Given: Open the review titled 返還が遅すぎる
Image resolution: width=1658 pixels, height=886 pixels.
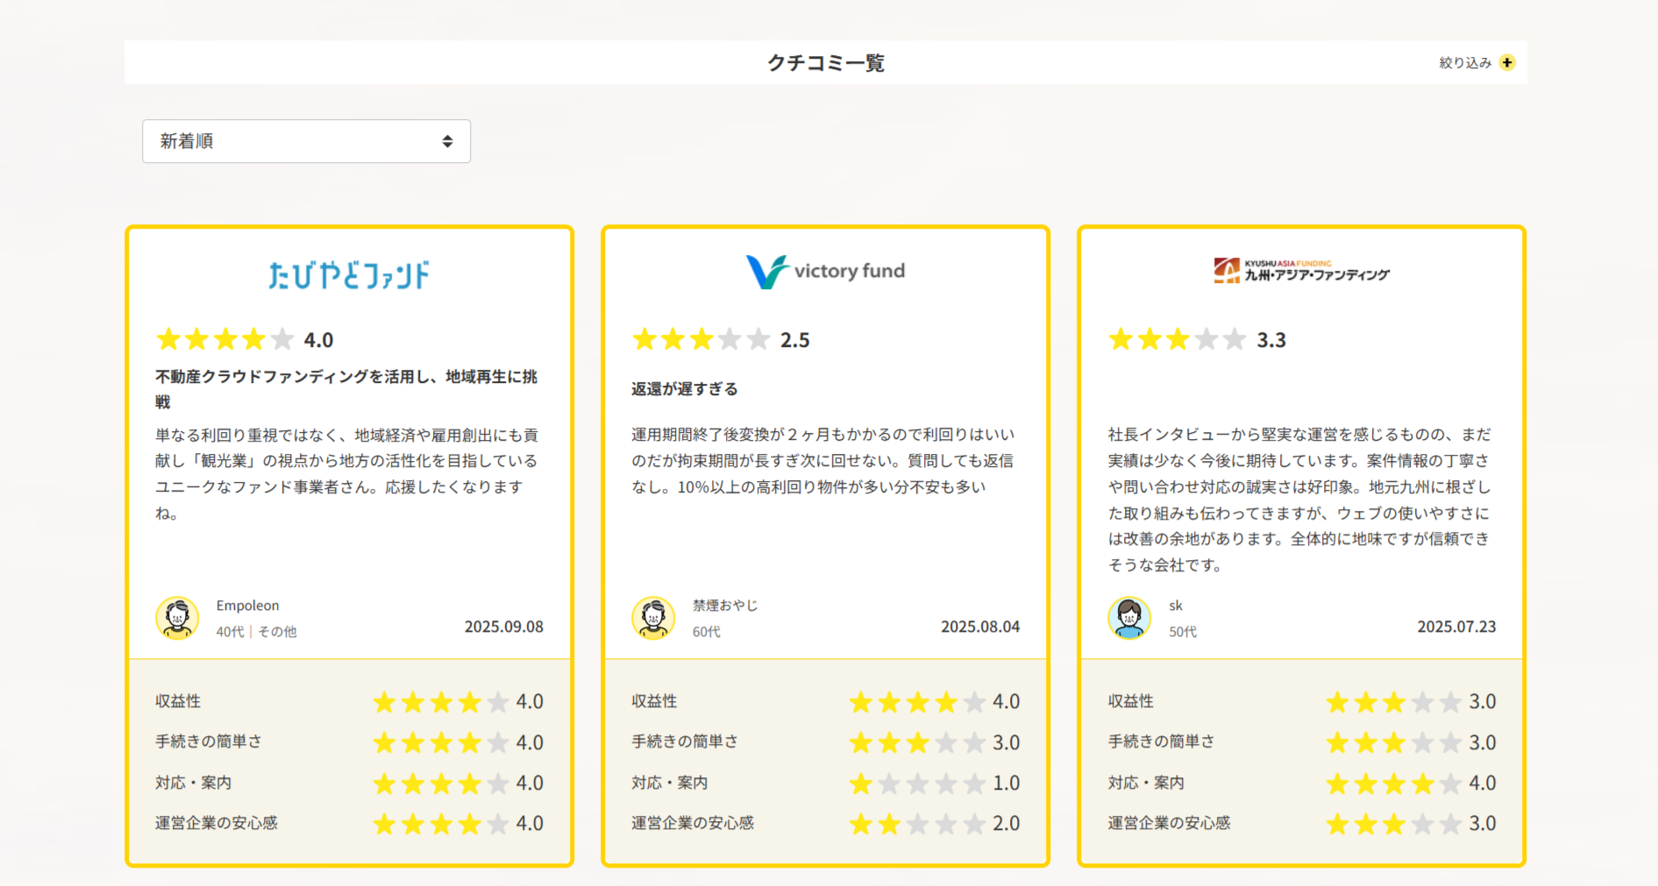Looking at the screenshot, I should 685,389.
